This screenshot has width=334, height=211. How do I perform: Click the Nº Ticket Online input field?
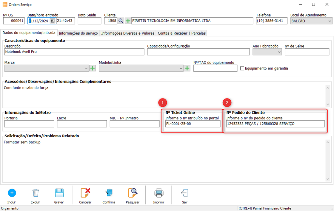click(192, 124)
